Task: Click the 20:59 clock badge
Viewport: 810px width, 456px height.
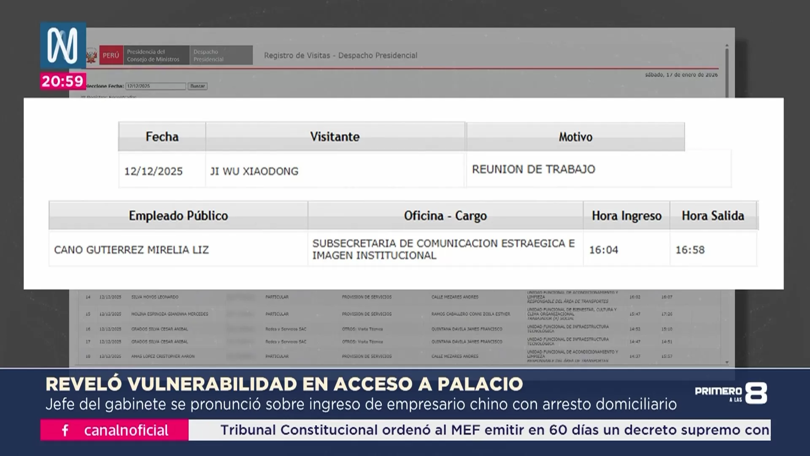Action: (x=63, y=81)
